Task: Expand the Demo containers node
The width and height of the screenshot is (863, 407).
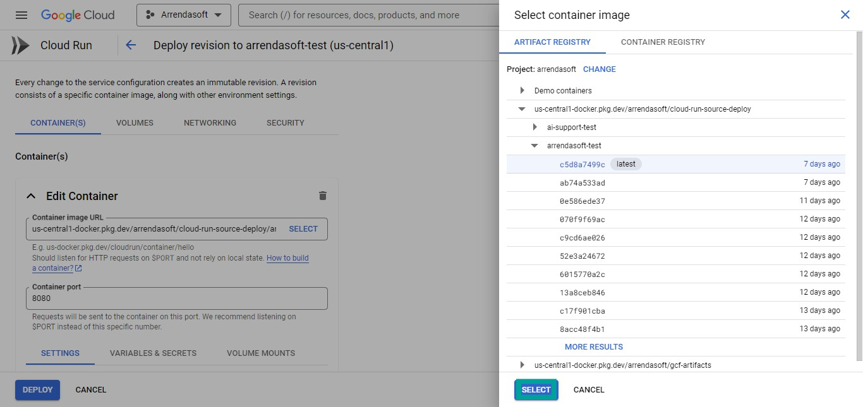Action: pyautogui.click(x=522, y=91)
